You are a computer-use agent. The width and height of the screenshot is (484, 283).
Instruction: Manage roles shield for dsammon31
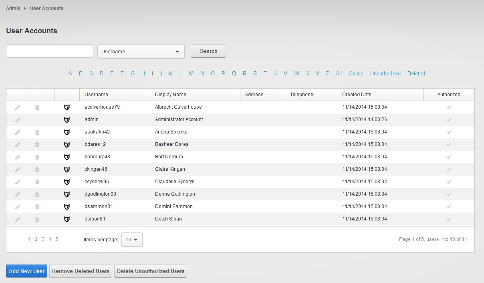click(x=67, y=207)
